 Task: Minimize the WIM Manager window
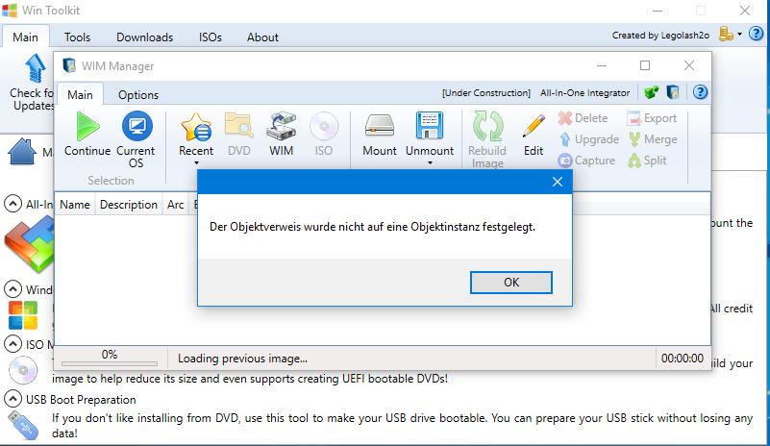[602, 65]
